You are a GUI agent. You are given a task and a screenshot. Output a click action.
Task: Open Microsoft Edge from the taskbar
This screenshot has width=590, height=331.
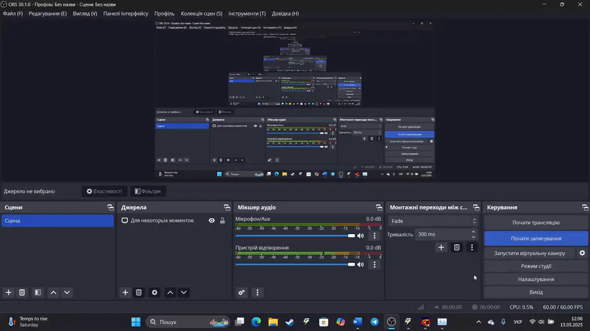(x=256, y=322)
